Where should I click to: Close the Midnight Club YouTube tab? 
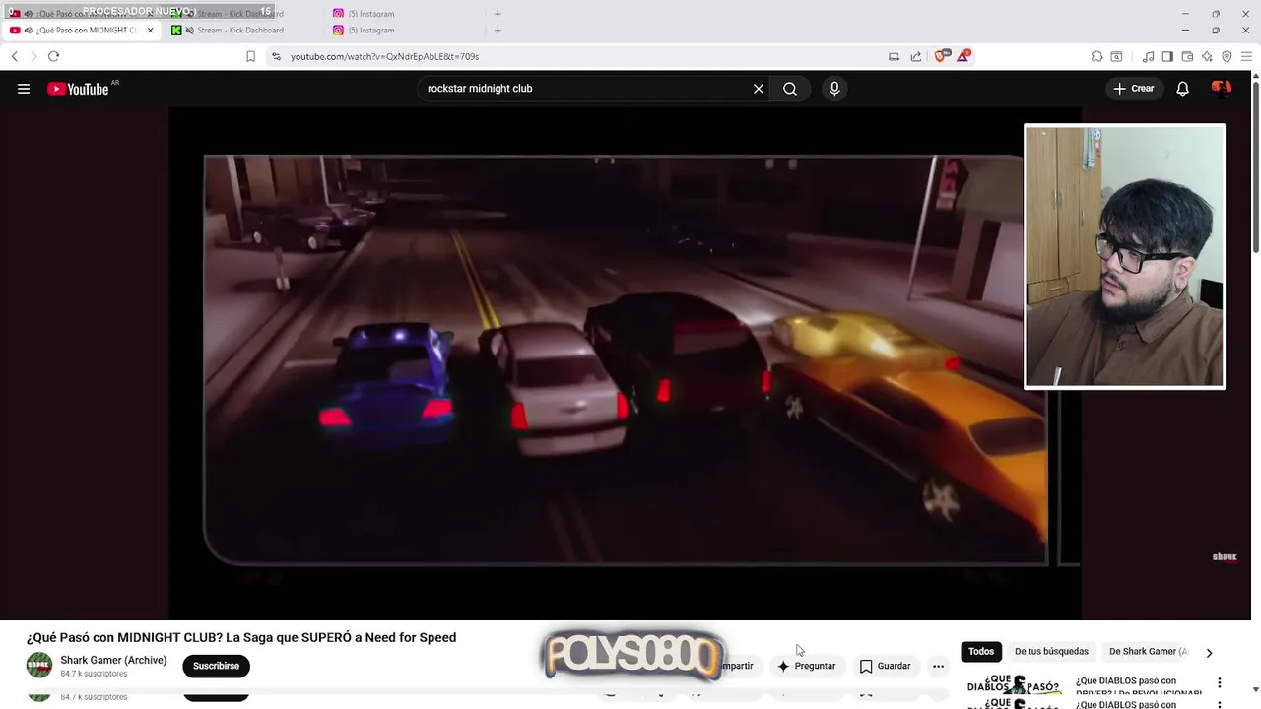[150, 31]
